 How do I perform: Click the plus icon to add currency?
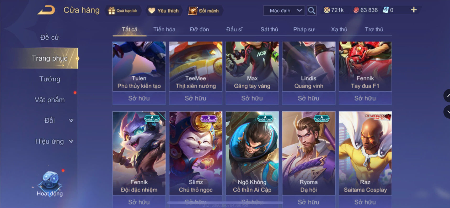tap(414, 10)
